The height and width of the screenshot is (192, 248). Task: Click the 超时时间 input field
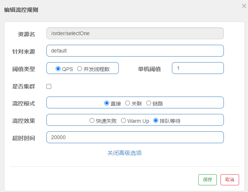click(x=135, y=137)
